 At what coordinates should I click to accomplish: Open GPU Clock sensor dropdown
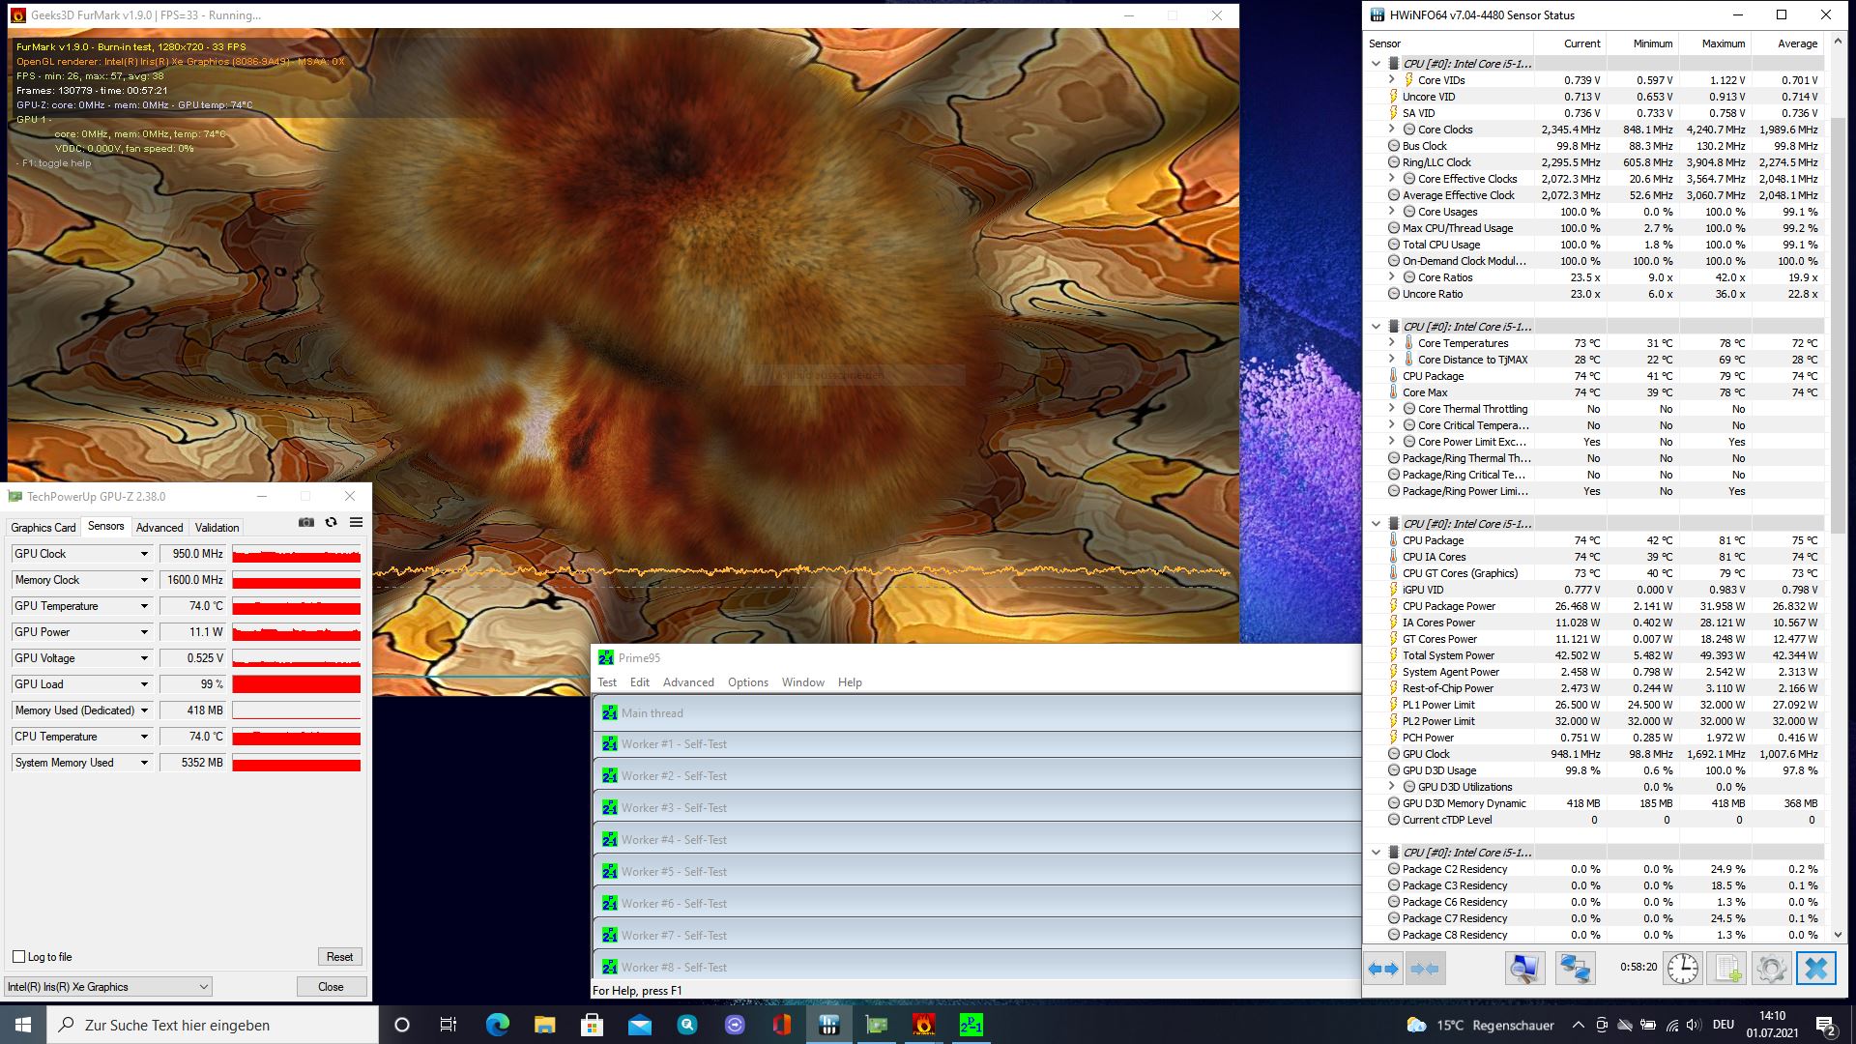pyautogui.click(x=144, y=554)
